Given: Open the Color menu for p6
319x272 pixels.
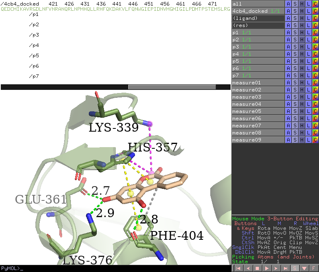Looking at the screenshot, I should point(315,68).
